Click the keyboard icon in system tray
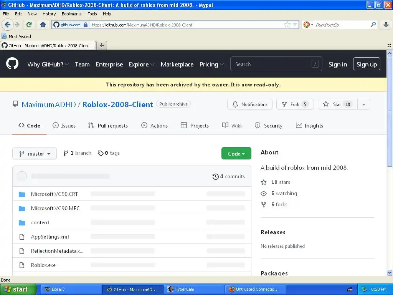The image size is (393, 295). point(350,290)
